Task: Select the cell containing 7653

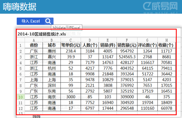Action: tap(147, 85)
